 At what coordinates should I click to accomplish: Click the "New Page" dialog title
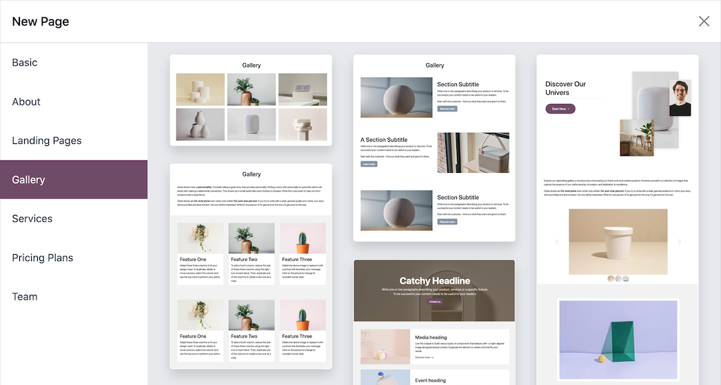click(41, 21)
